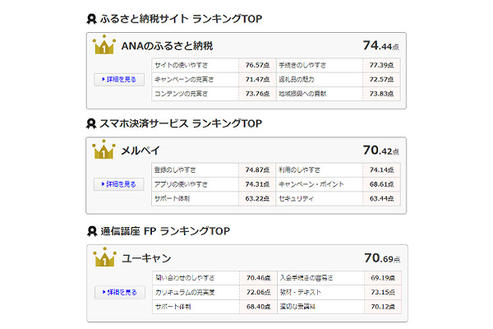Click the 74.44点 overall score
This screenshot has height=329, width=493.
coord(381,46)
